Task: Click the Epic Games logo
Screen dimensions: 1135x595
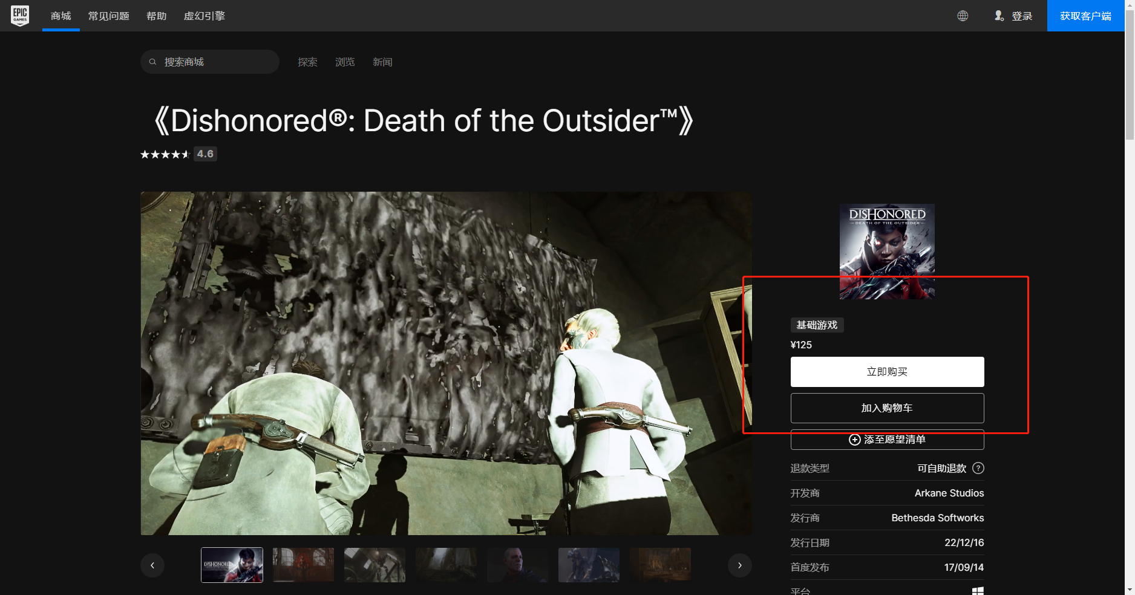Action: pos(20,16)
